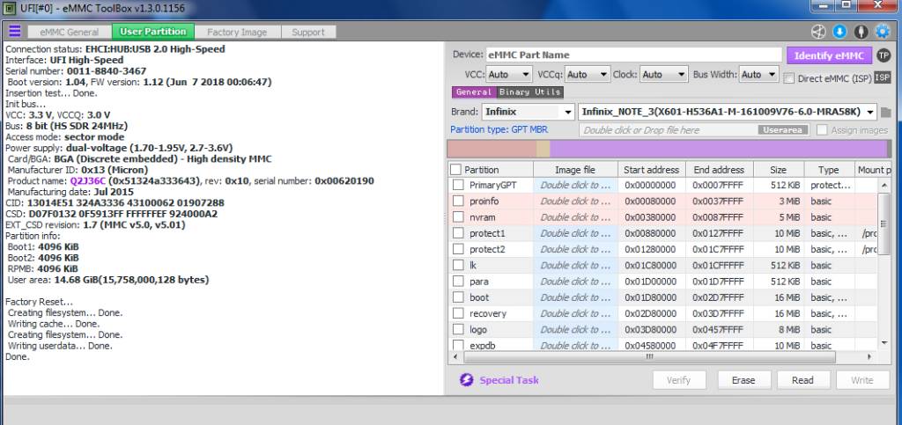Click the network globe icon in the toolbar
The height and width of the screenshot is (425, 902).
(x=818, y=32)
